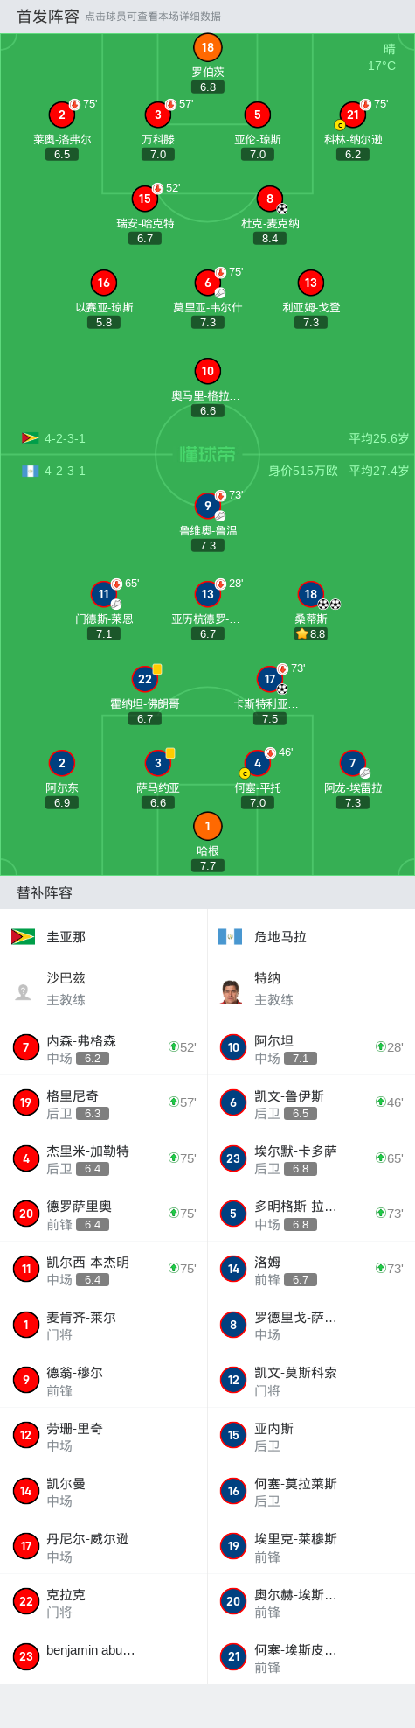Open substitute 阿尔坦 number 10 row

pyautogui.click(x=311, y=1047)
